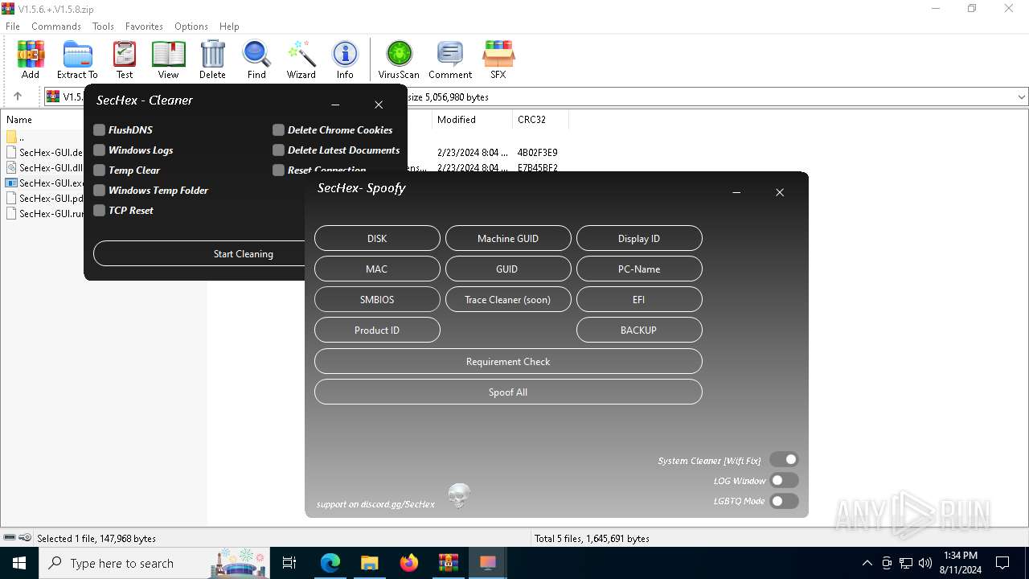Click the Delete trash icon
1029x579 pixels.
coord(212,60)
